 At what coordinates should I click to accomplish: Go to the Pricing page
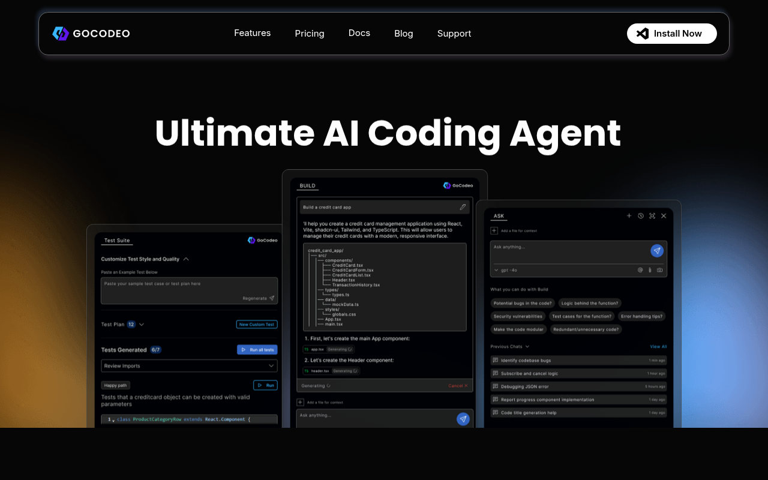click(310, 34)
